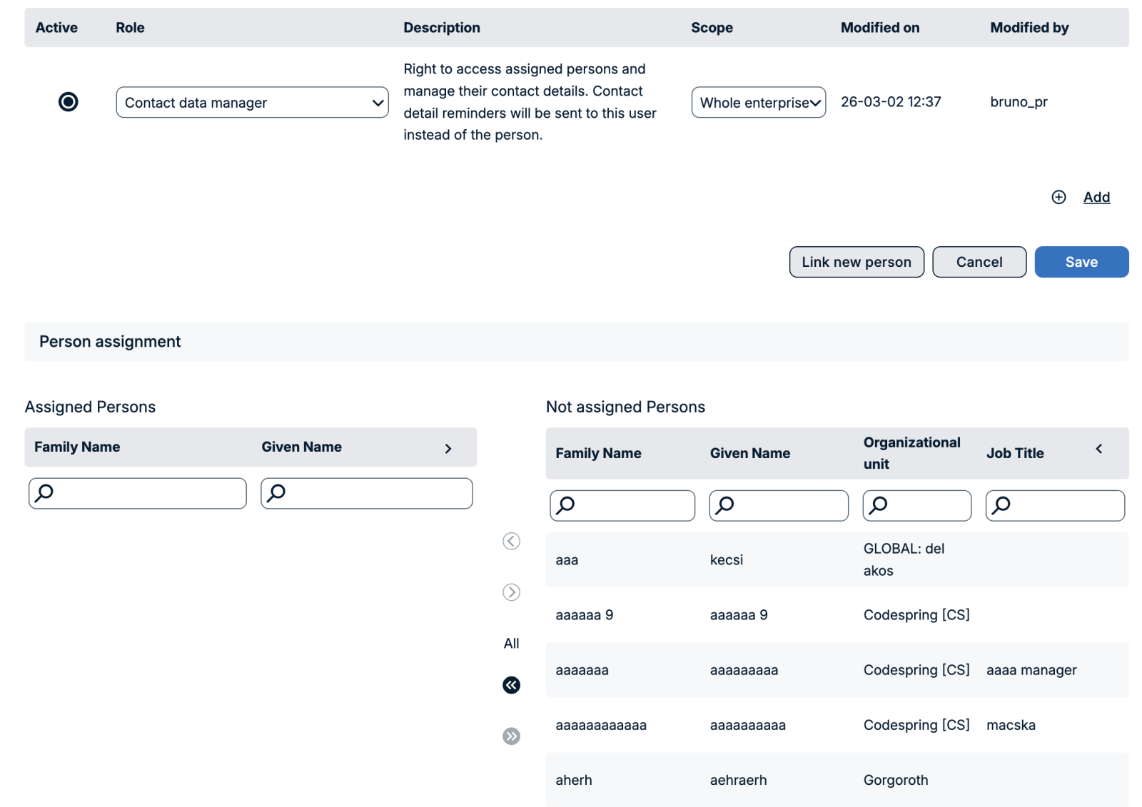The width and height of the screenshot is (1142, 807).
Task: Click the single right arrow transfer icon
Action: (x=511, y=592)
